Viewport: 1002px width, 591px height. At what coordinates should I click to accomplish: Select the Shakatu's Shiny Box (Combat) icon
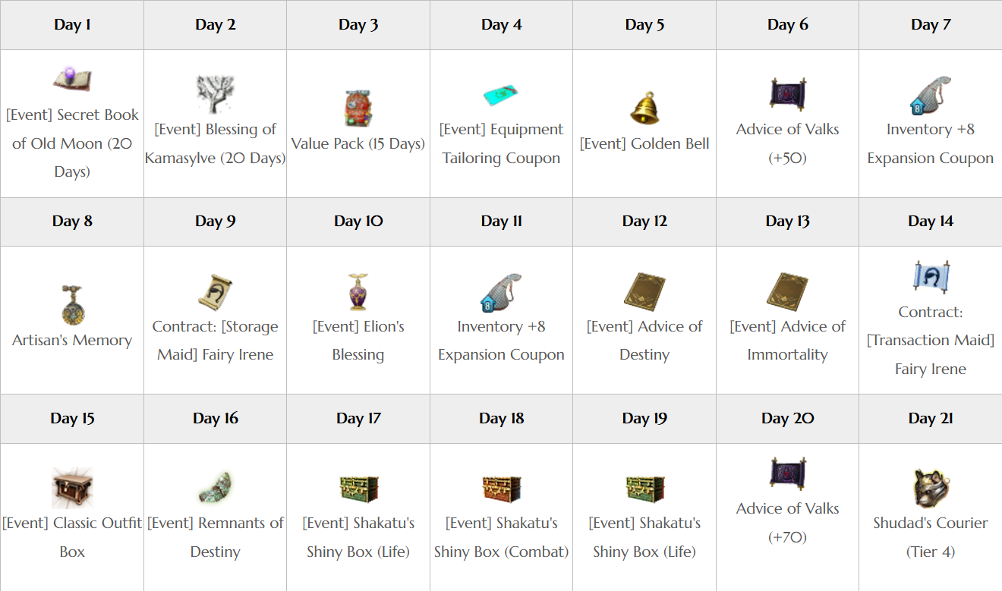point(501,488)
